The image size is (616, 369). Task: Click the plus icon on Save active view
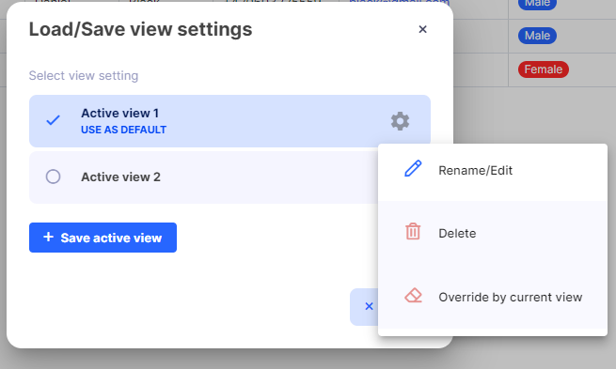[x=48, y=237]
